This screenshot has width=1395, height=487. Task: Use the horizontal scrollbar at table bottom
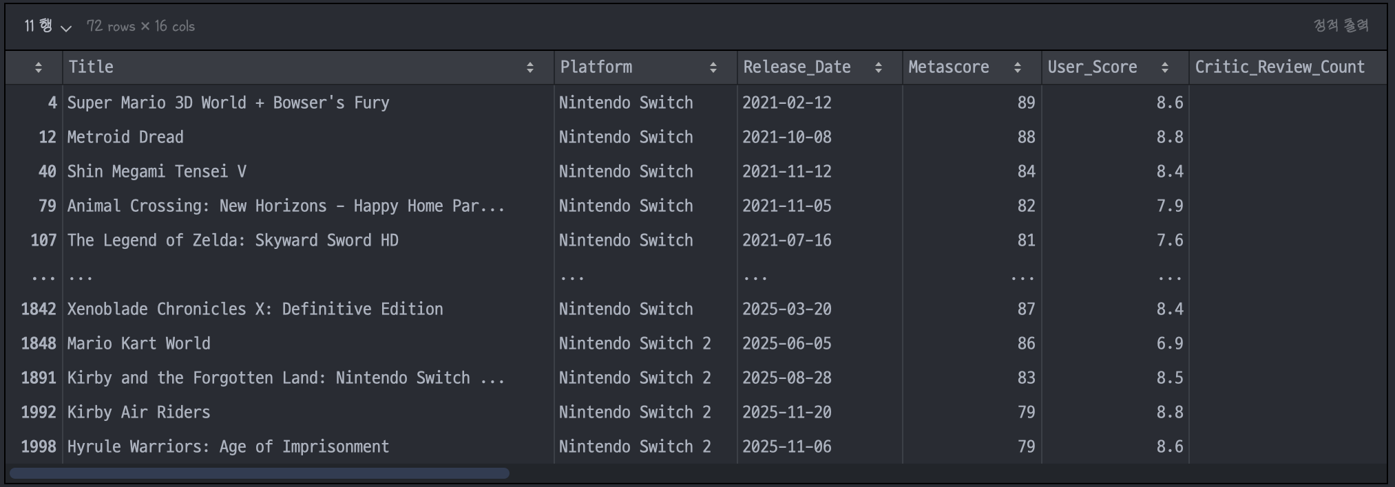point(260,473)
